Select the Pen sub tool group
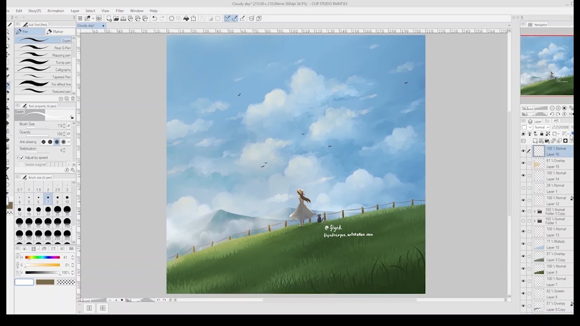580x326 pixels. (x=30, y=32)
